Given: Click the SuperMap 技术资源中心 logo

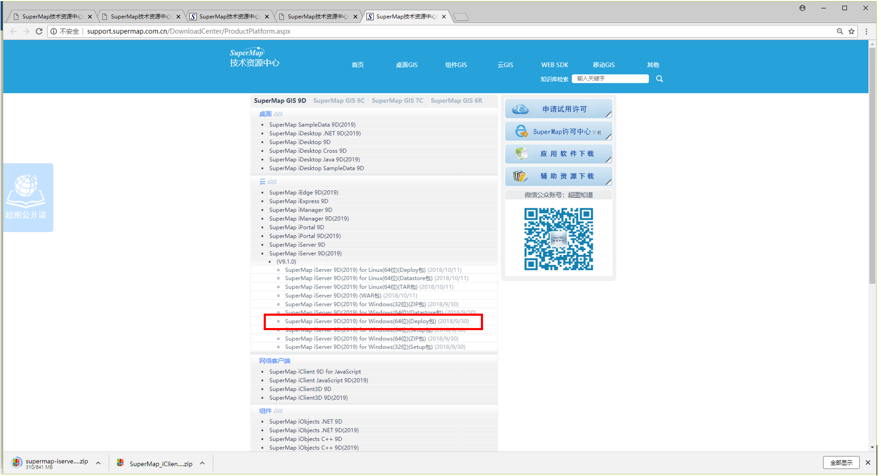Looking at the screenshot, I should 255,58.
